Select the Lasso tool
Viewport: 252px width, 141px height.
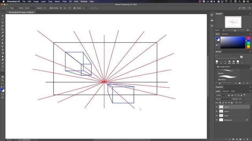(x=3, y=22)
